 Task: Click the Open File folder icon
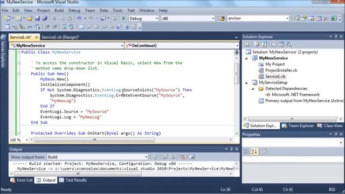pos(30,18)
